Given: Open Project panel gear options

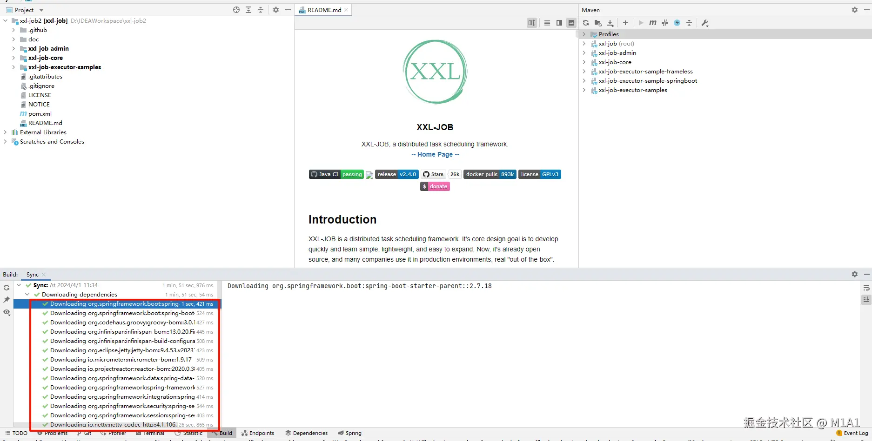Looking at the screenshot, I should click(x=276, y=10).
